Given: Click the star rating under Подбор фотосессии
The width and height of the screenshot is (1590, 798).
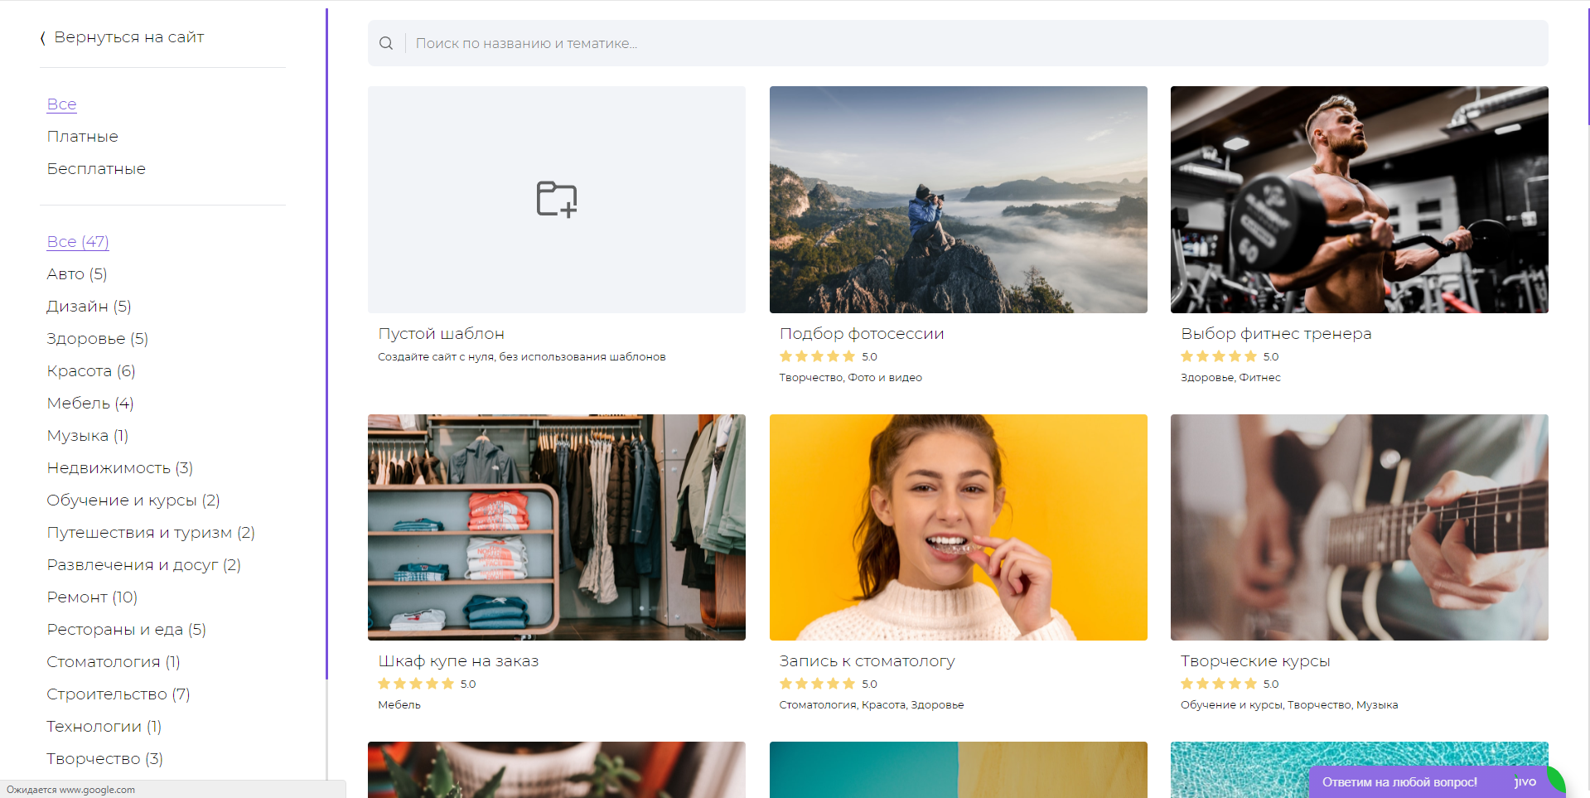Looking at the screenshot, I should (817, 356).
